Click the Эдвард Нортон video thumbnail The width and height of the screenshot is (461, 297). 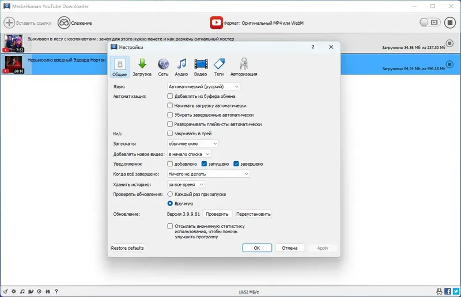pyautogui.click(x=13, y=64)
